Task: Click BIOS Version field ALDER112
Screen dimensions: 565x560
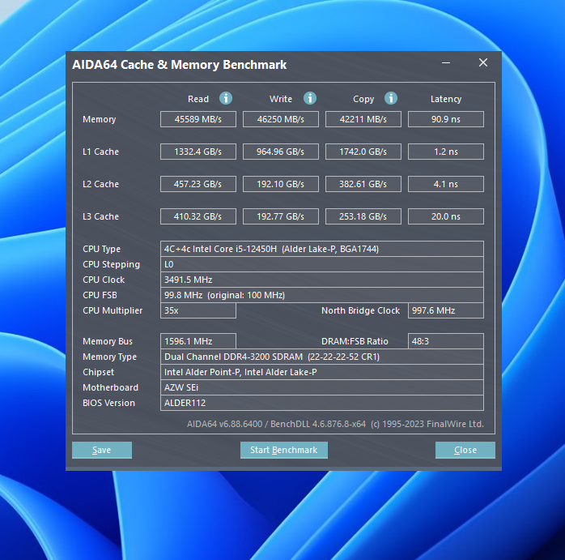Action: pyautogui.click(x=322, y=403)
